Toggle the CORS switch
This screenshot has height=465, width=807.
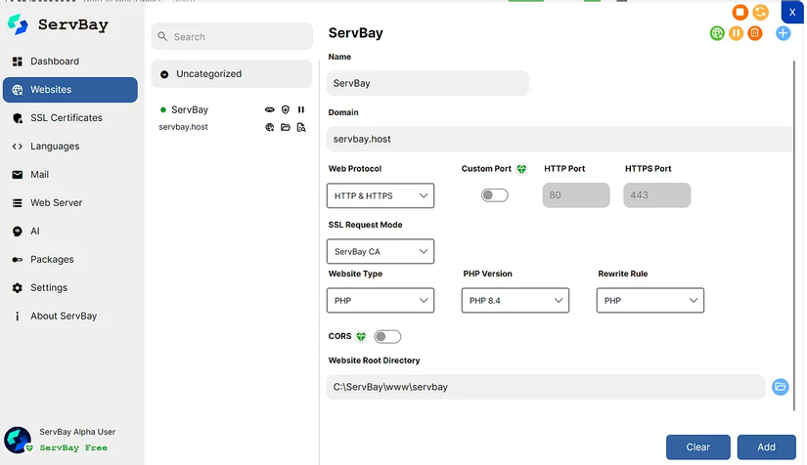387,337
